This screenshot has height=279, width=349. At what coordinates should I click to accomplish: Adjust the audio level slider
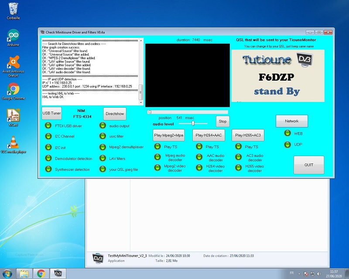193,124
